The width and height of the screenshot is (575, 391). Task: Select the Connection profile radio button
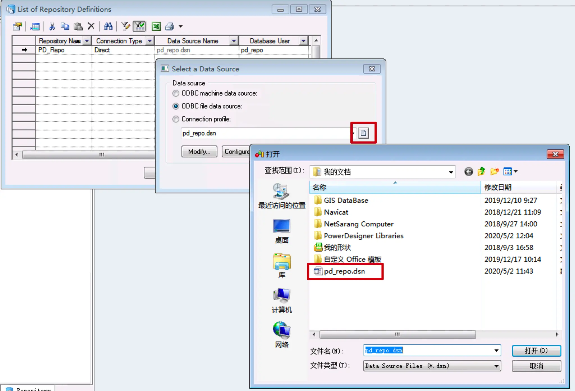[176, 119]
